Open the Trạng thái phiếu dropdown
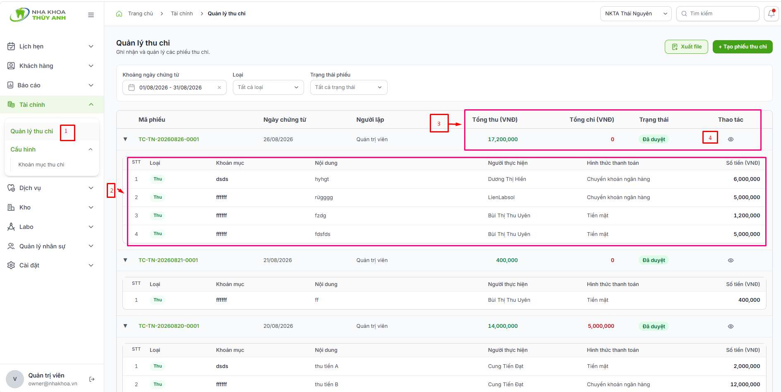781x392 pixels. pyautogui.click(x=349, y=87)
